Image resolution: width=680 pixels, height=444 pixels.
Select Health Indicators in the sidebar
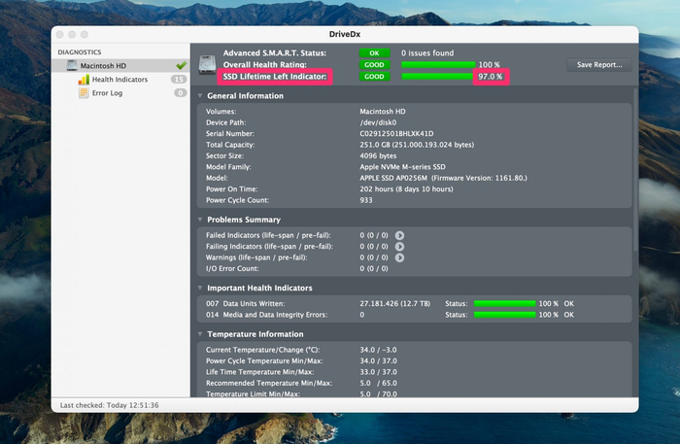119,80
